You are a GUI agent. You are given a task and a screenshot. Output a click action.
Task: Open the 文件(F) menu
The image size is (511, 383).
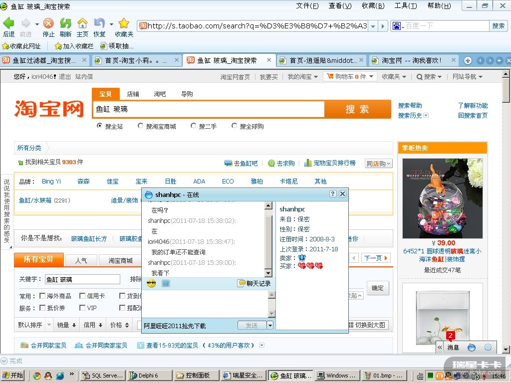(x=307, y=6)
